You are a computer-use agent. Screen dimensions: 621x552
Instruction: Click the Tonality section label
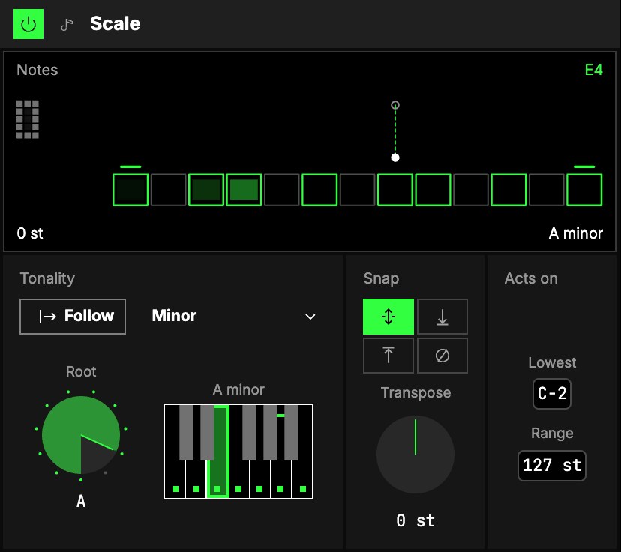pyautogui.click(x=47, y=278)
